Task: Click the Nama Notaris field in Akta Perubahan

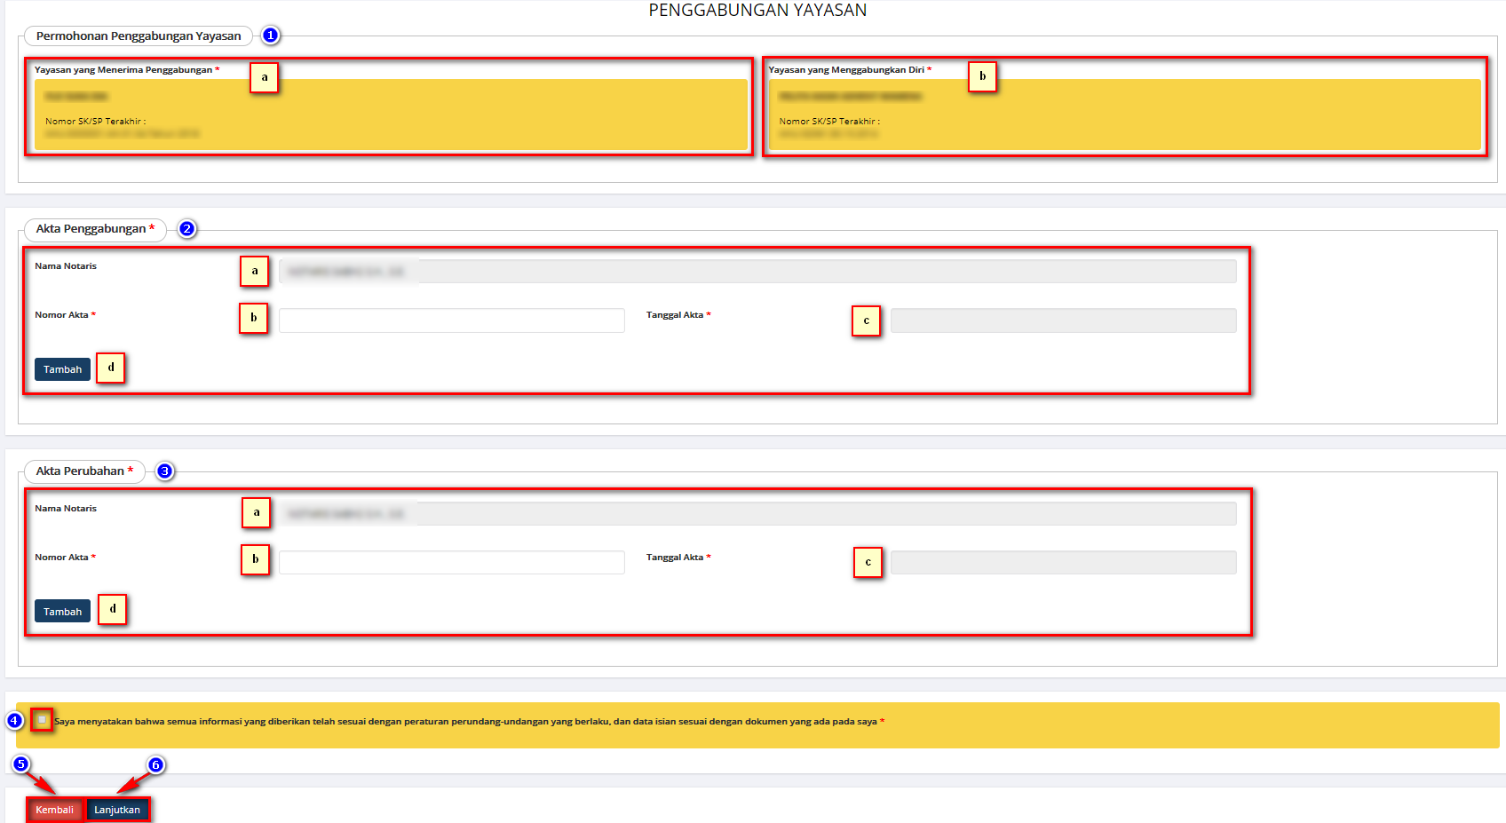Action: click(x=757, y=514)
